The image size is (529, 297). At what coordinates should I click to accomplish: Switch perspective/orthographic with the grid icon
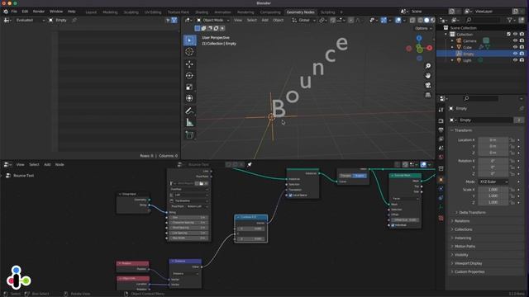click(428, 95)
